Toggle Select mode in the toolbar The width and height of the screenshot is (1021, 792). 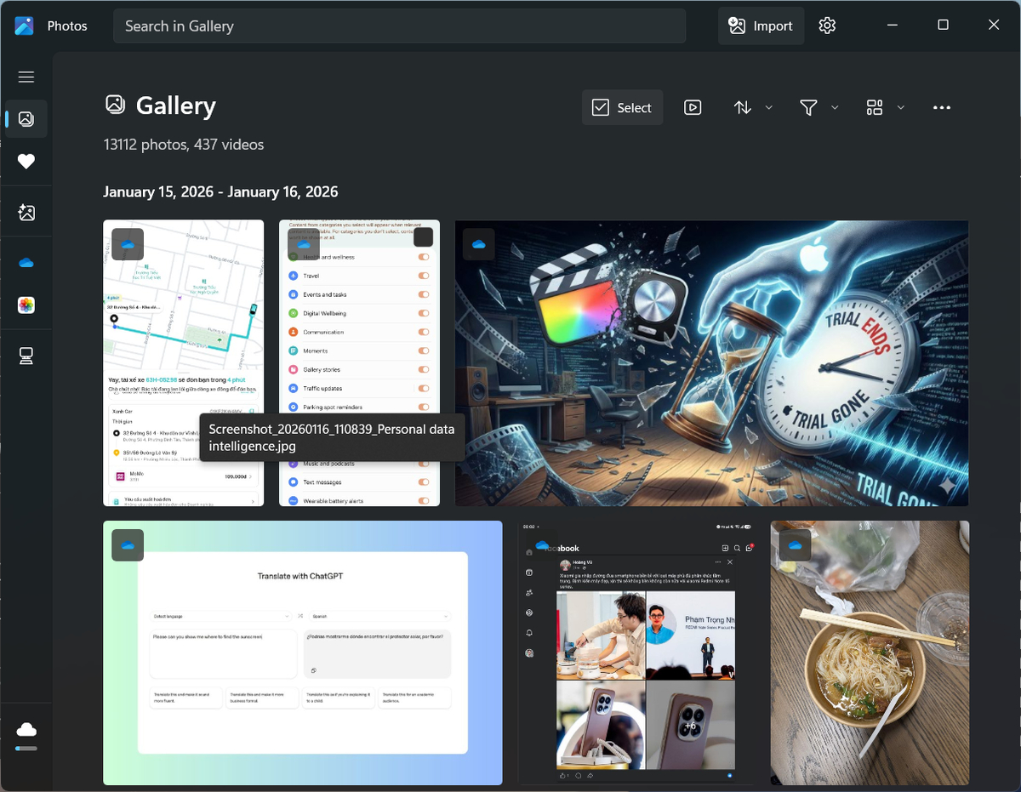tap(622, 107)
